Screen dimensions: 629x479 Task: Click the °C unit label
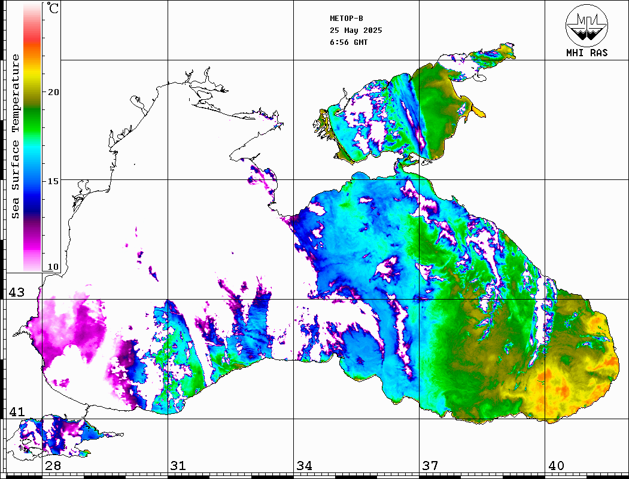[53, 8]
